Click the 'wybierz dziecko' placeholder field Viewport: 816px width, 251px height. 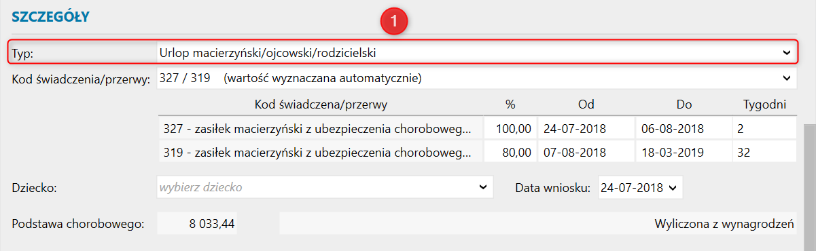[325, 187]
